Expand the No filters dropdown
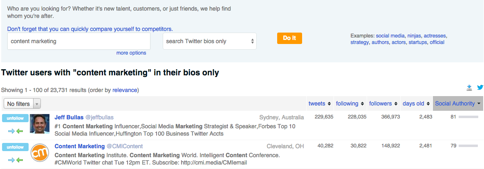Viewport: 484px width, 169px height. click(x=22, y=104)
